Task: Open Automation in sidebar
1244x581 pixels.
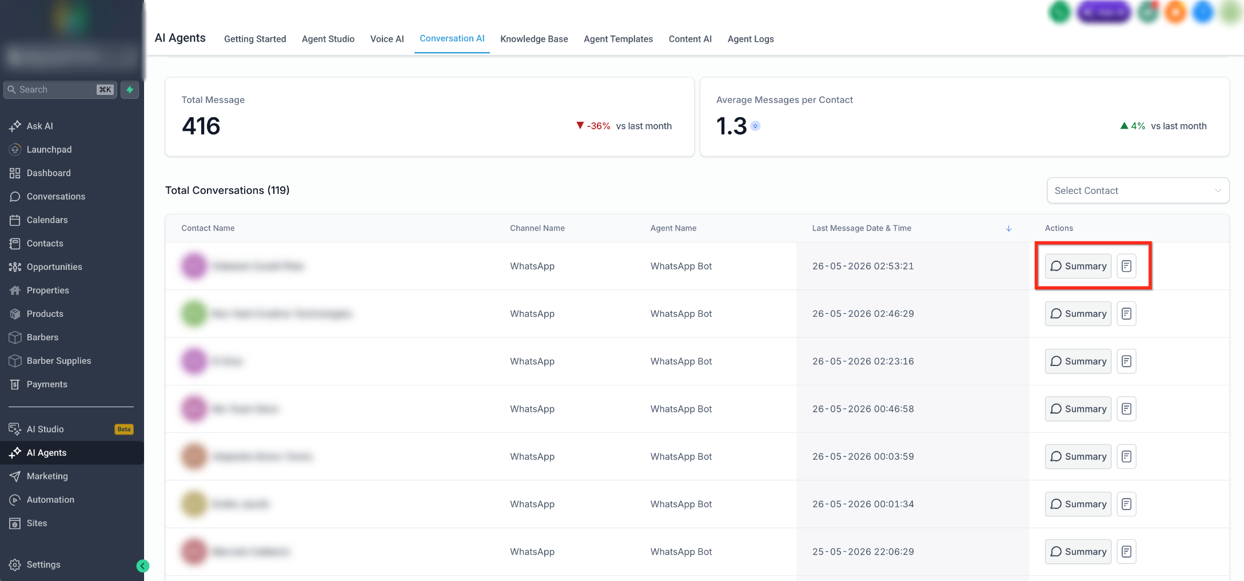Action: (x=50, y=499)
